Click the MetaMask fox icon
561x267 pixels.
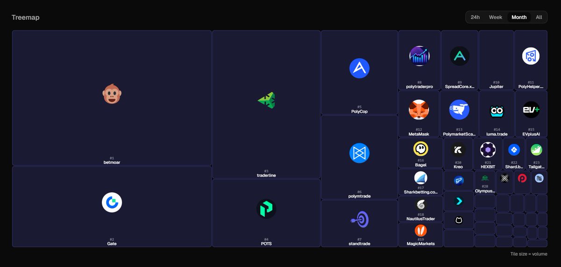tap(419, 110)
